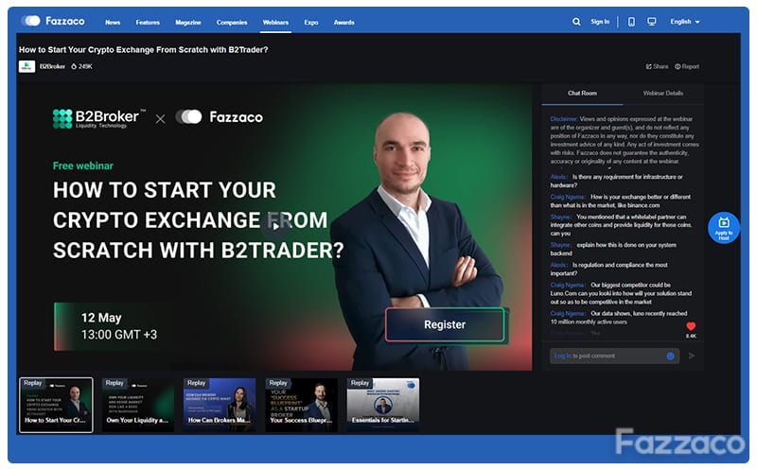This screenshot has height=470, width=757.
Task: Click the Fazzaco logo in navbar
Action: click(x=53, y=21)
